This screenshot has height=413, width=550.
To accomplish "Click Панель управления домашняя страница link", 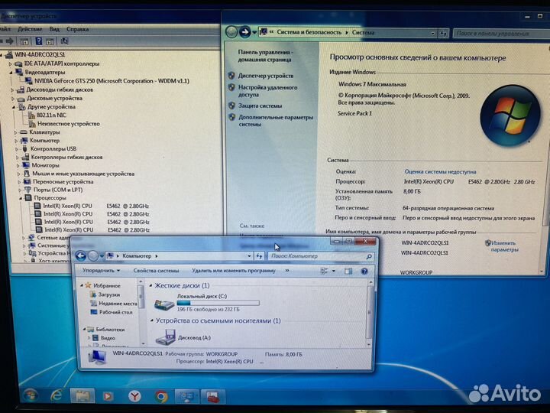I will [266, 56].
